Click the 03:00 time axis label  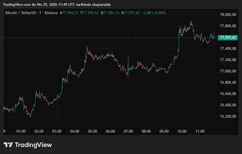(x=57, y=131)
